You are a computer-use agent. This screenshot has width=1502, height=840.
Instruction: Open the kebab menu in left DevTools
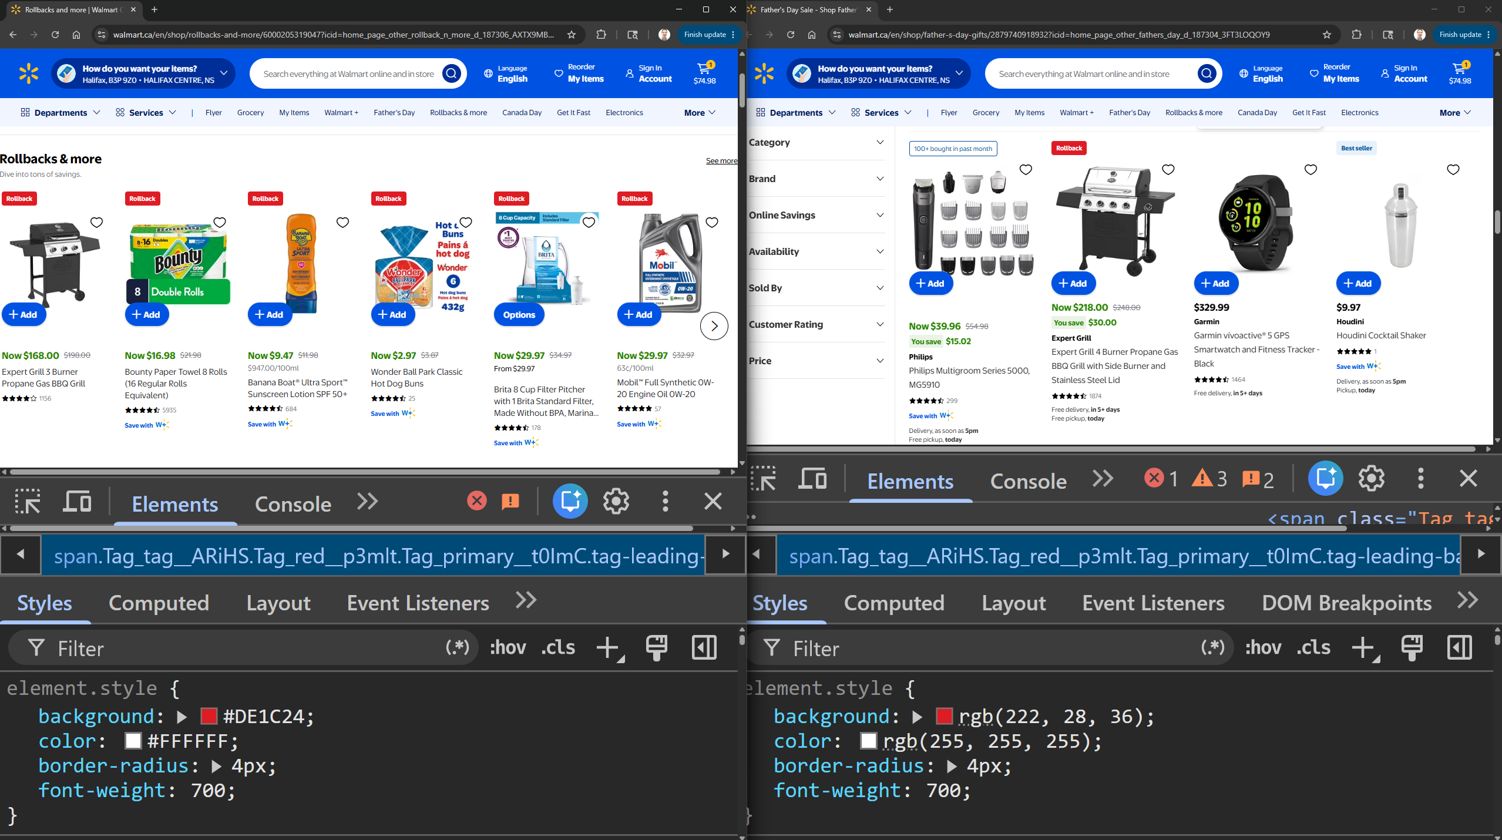point(665,502)
